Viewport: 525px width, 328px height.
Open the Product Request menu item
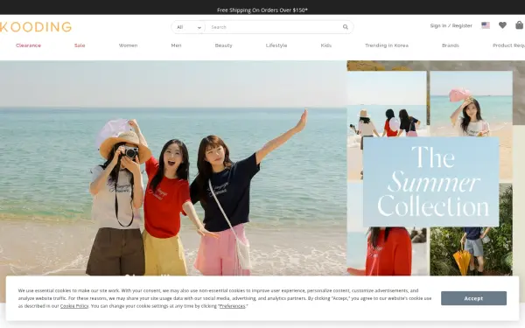[508, 45]
